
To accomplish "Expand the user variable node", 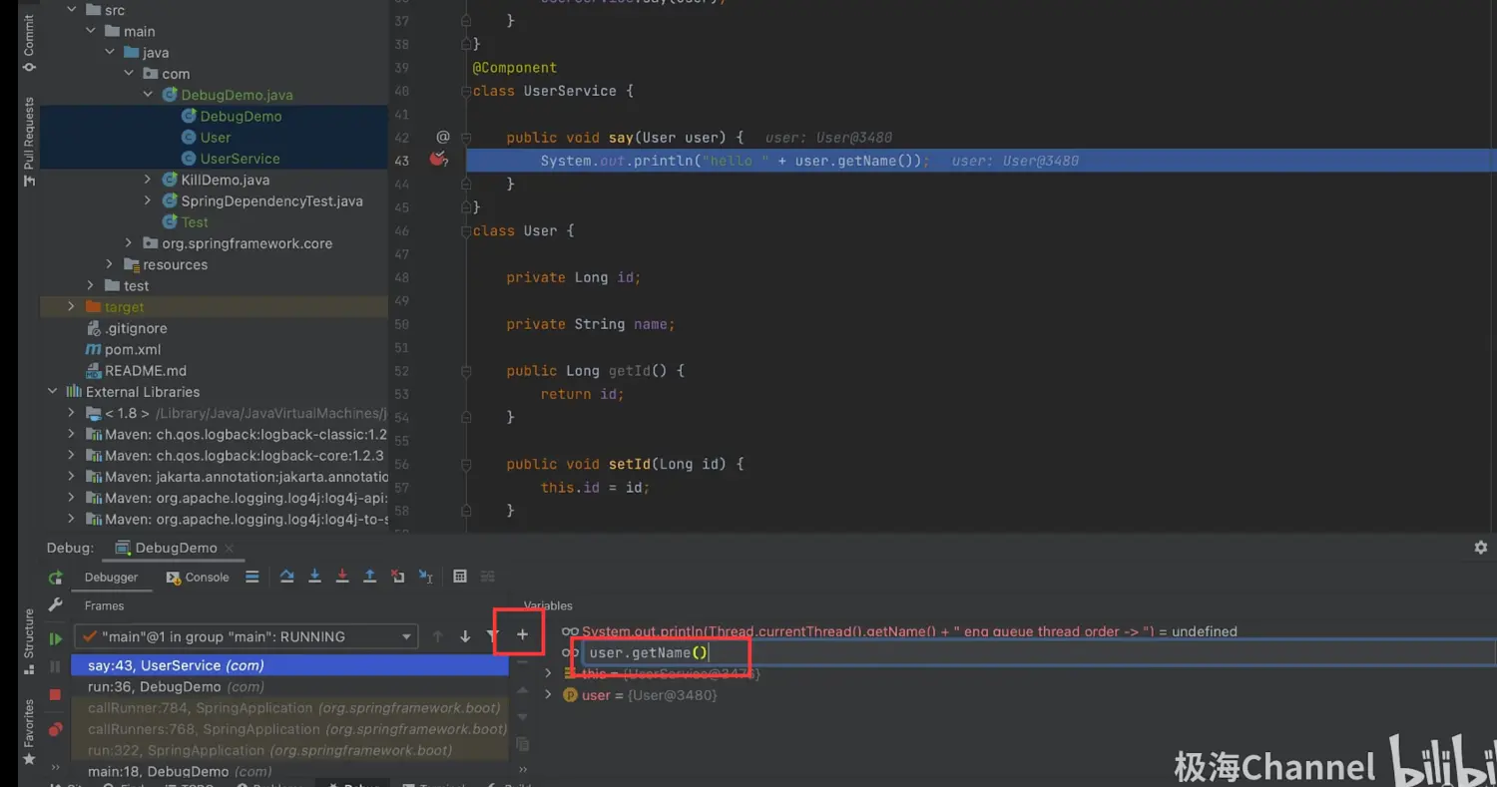I will (548, 695).
